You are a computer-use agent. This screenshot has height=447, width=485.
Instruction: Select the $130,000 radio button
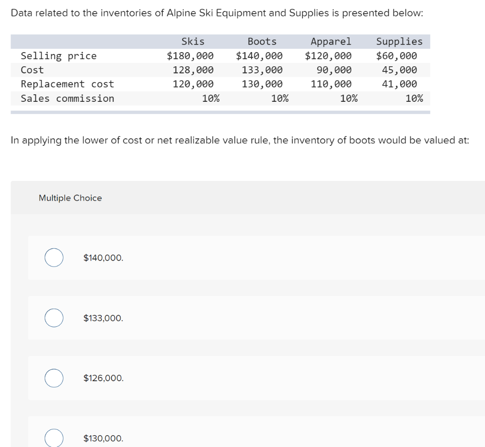coord(54,438)
